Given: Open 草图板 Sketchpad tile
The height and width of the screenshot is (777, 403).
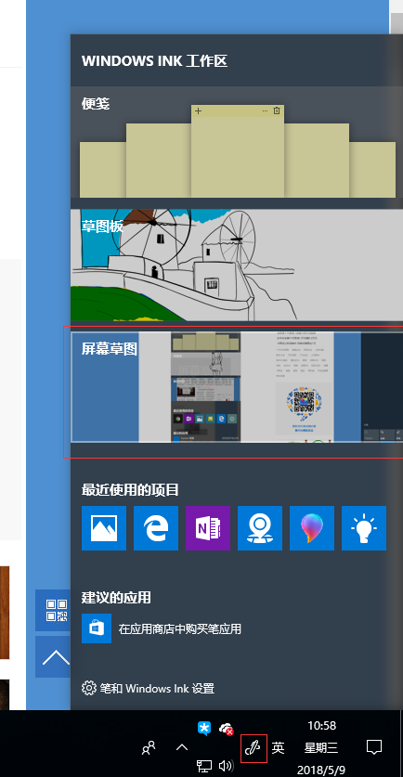Looking at the screenshot, I should click(237, 265).
